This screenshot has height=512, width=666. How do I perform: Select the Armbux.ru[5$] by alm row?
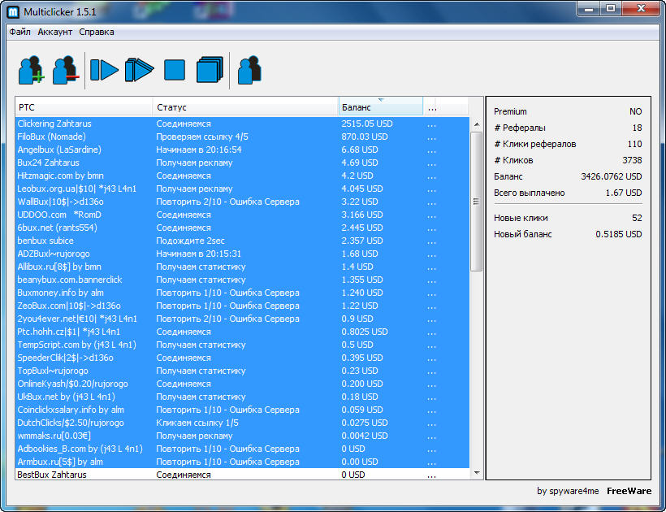pyautogui.click(x=243, y=462)
